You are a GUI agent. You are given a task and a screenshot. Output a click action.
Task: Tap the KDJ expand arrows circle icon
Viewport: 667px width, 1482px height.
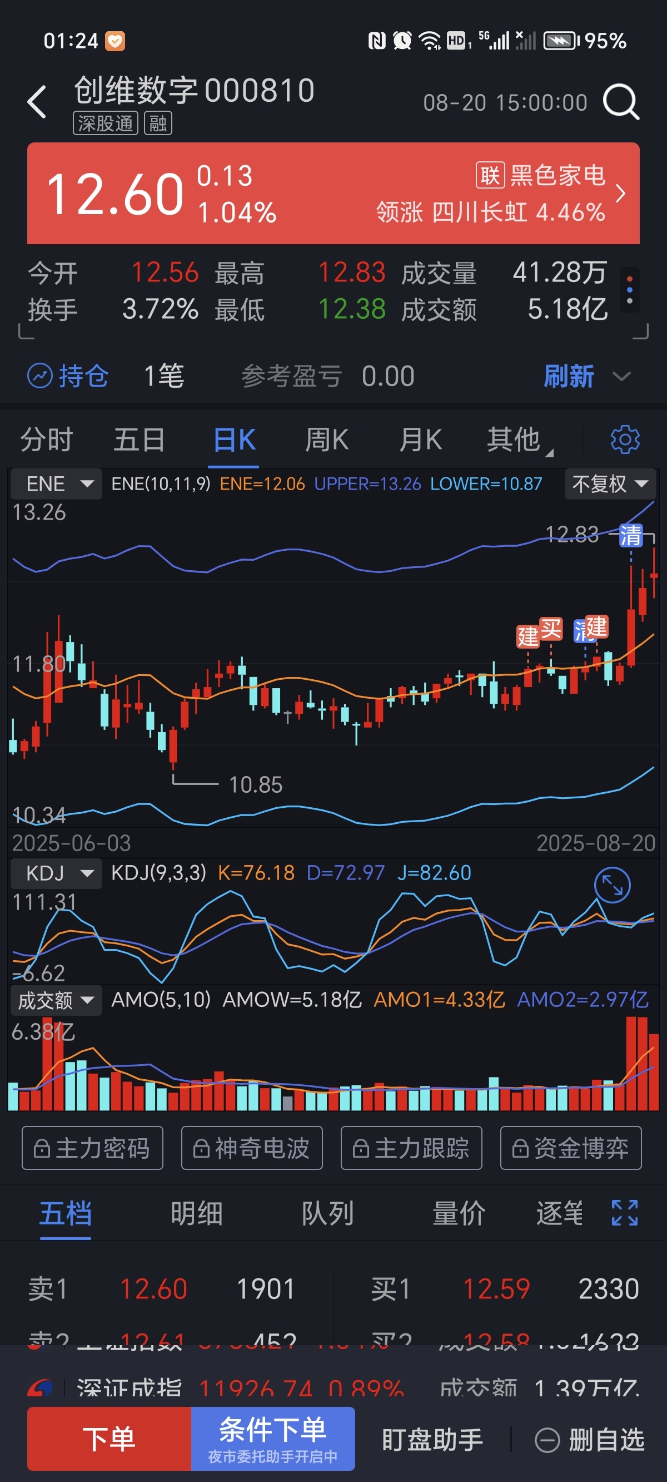pyautogui.click(x=612, y=885)
